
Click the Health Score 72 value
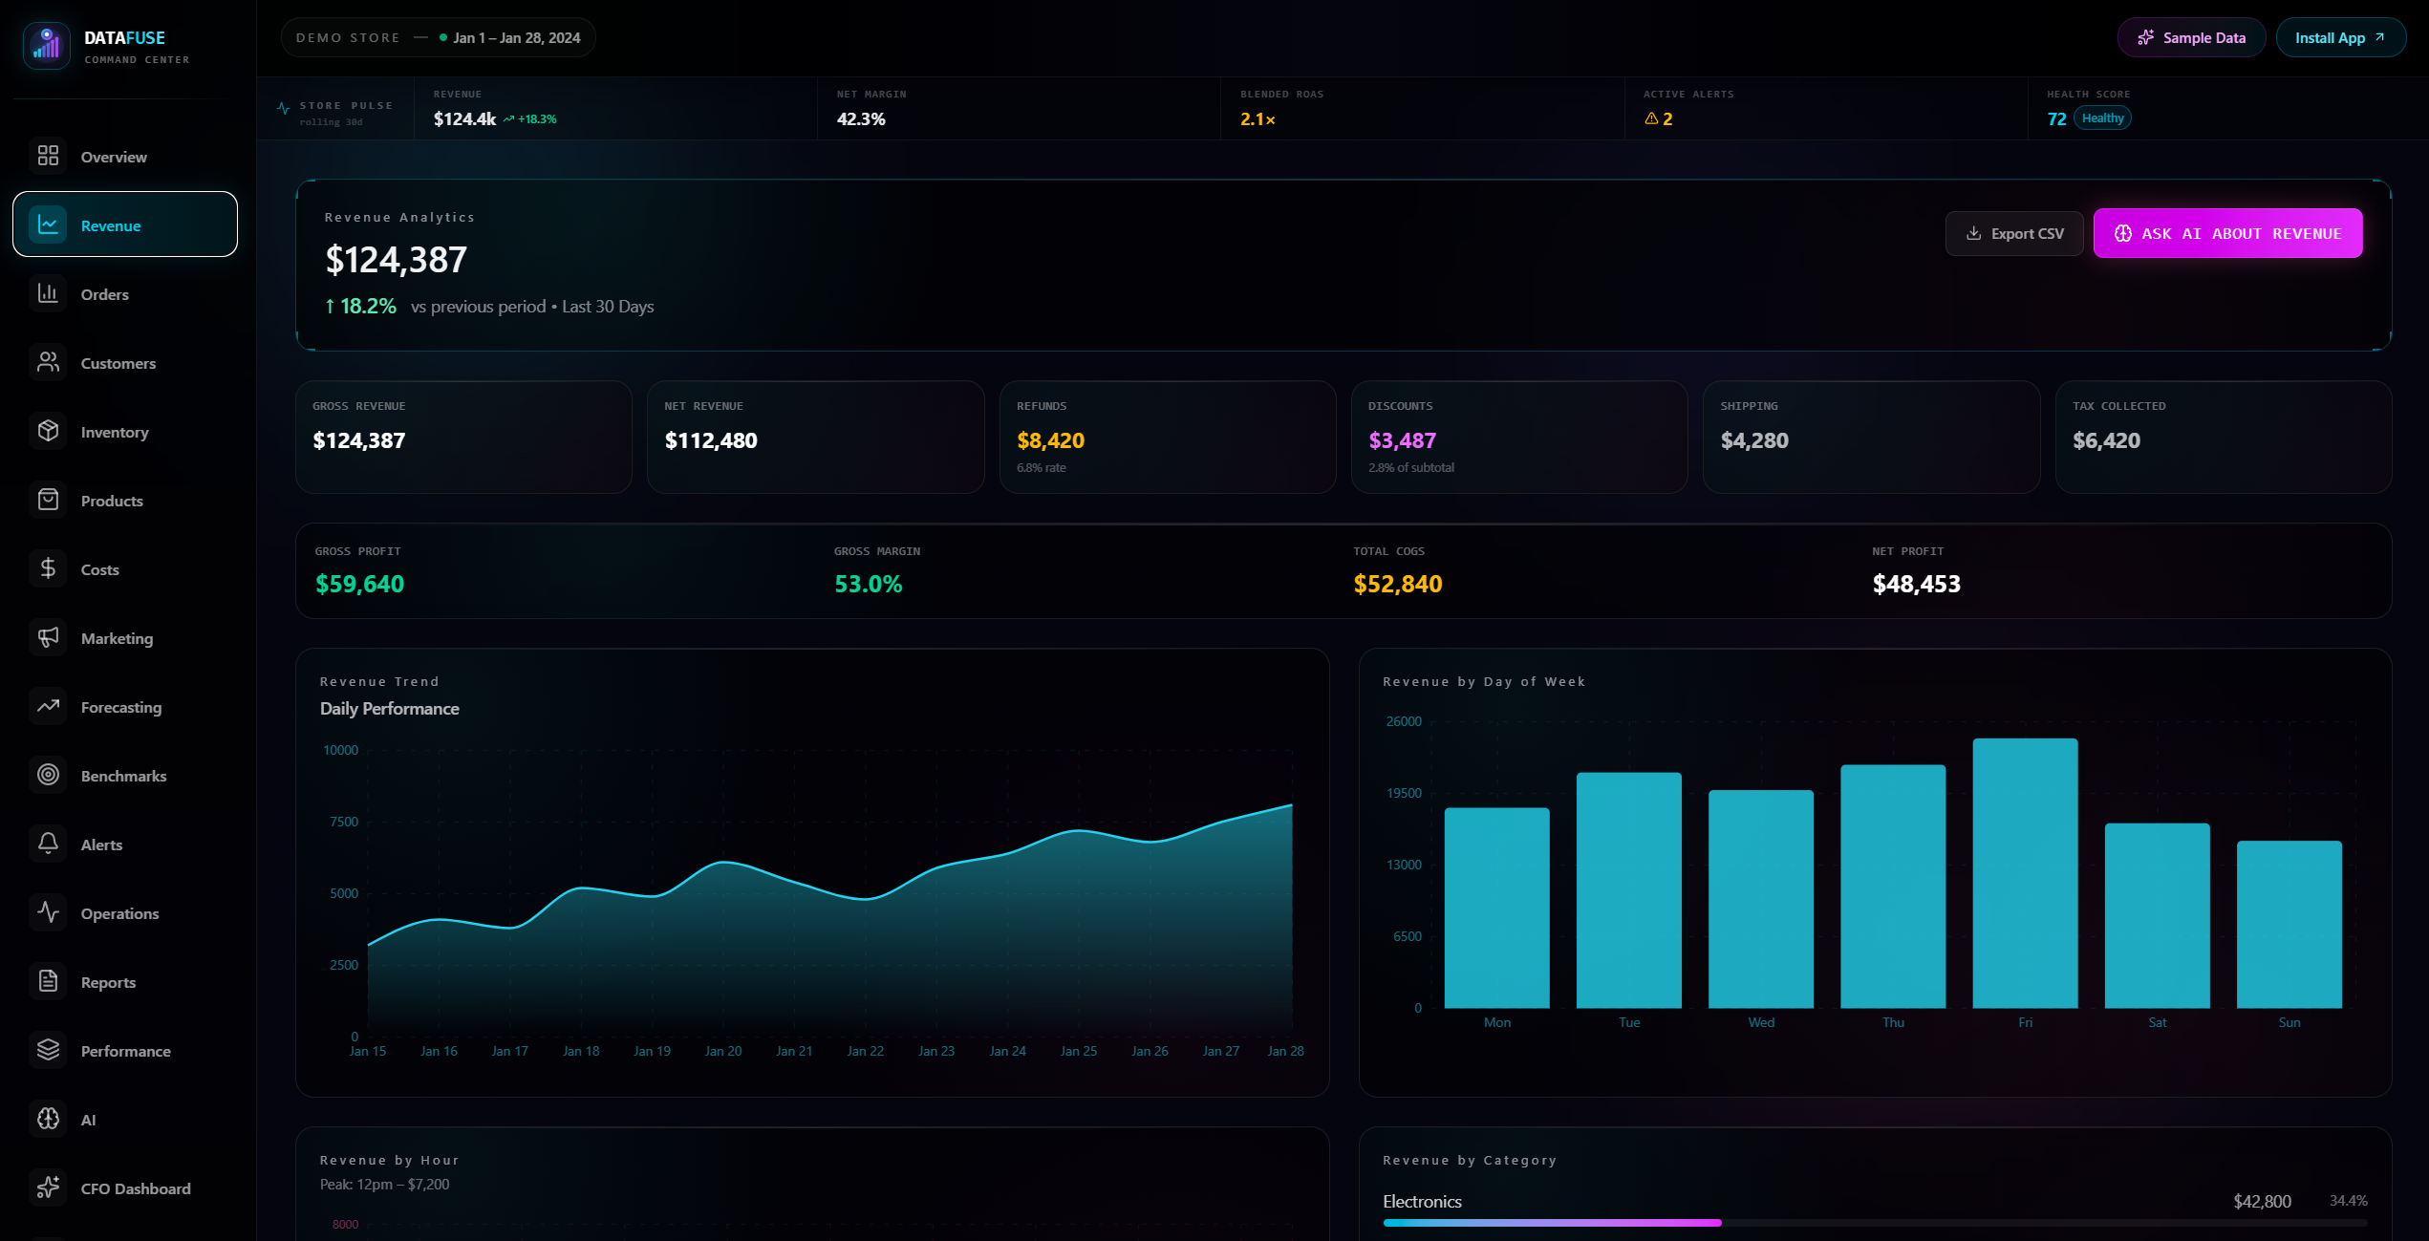tap(2056, 118)
